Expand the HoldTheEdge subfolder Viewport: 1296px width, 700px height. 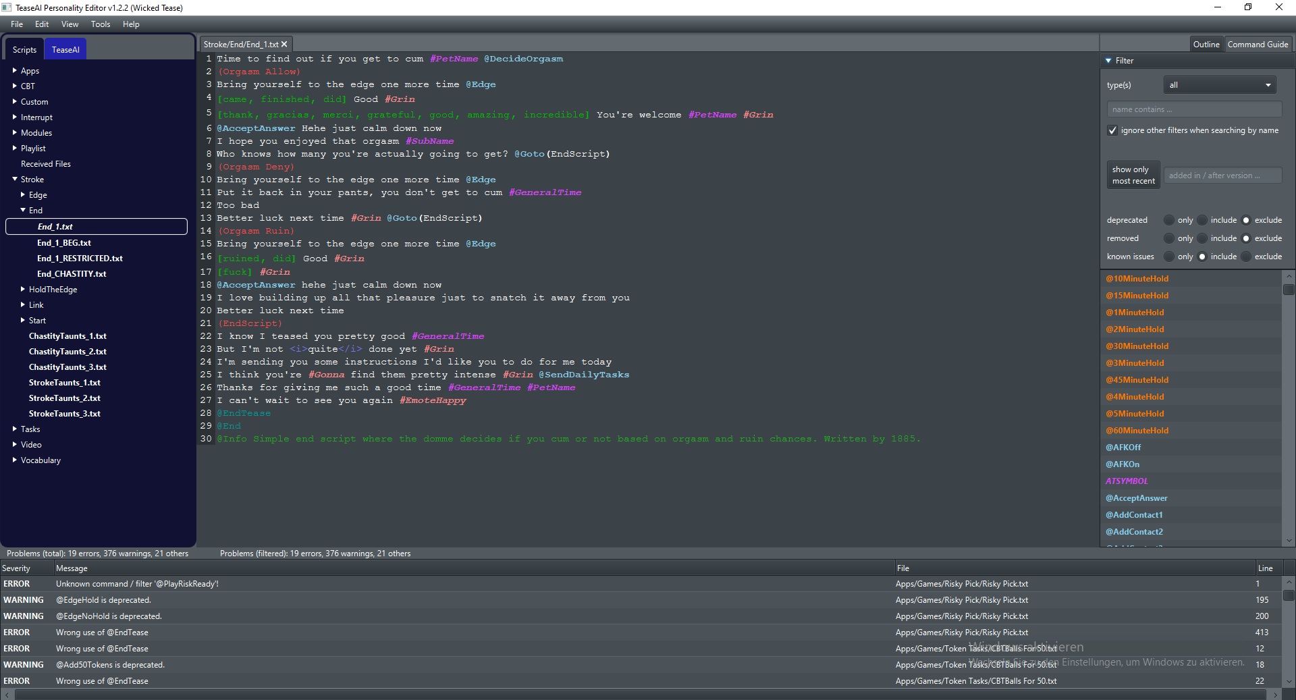pos(23,289)
